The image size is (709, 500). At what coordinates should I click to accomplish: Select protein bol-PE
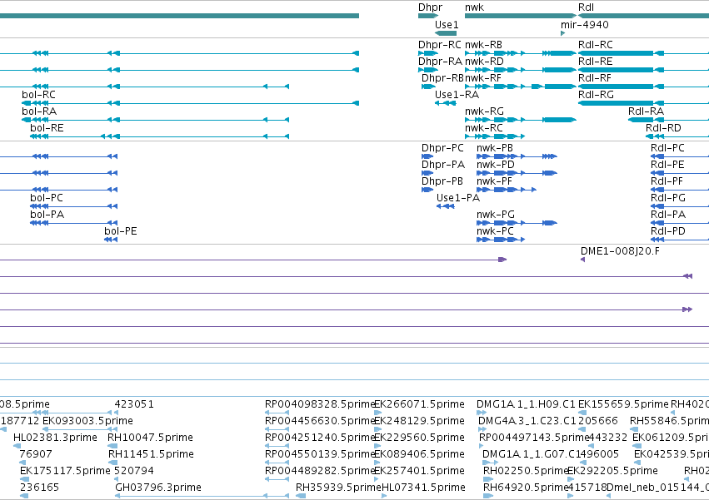[120, 231]
